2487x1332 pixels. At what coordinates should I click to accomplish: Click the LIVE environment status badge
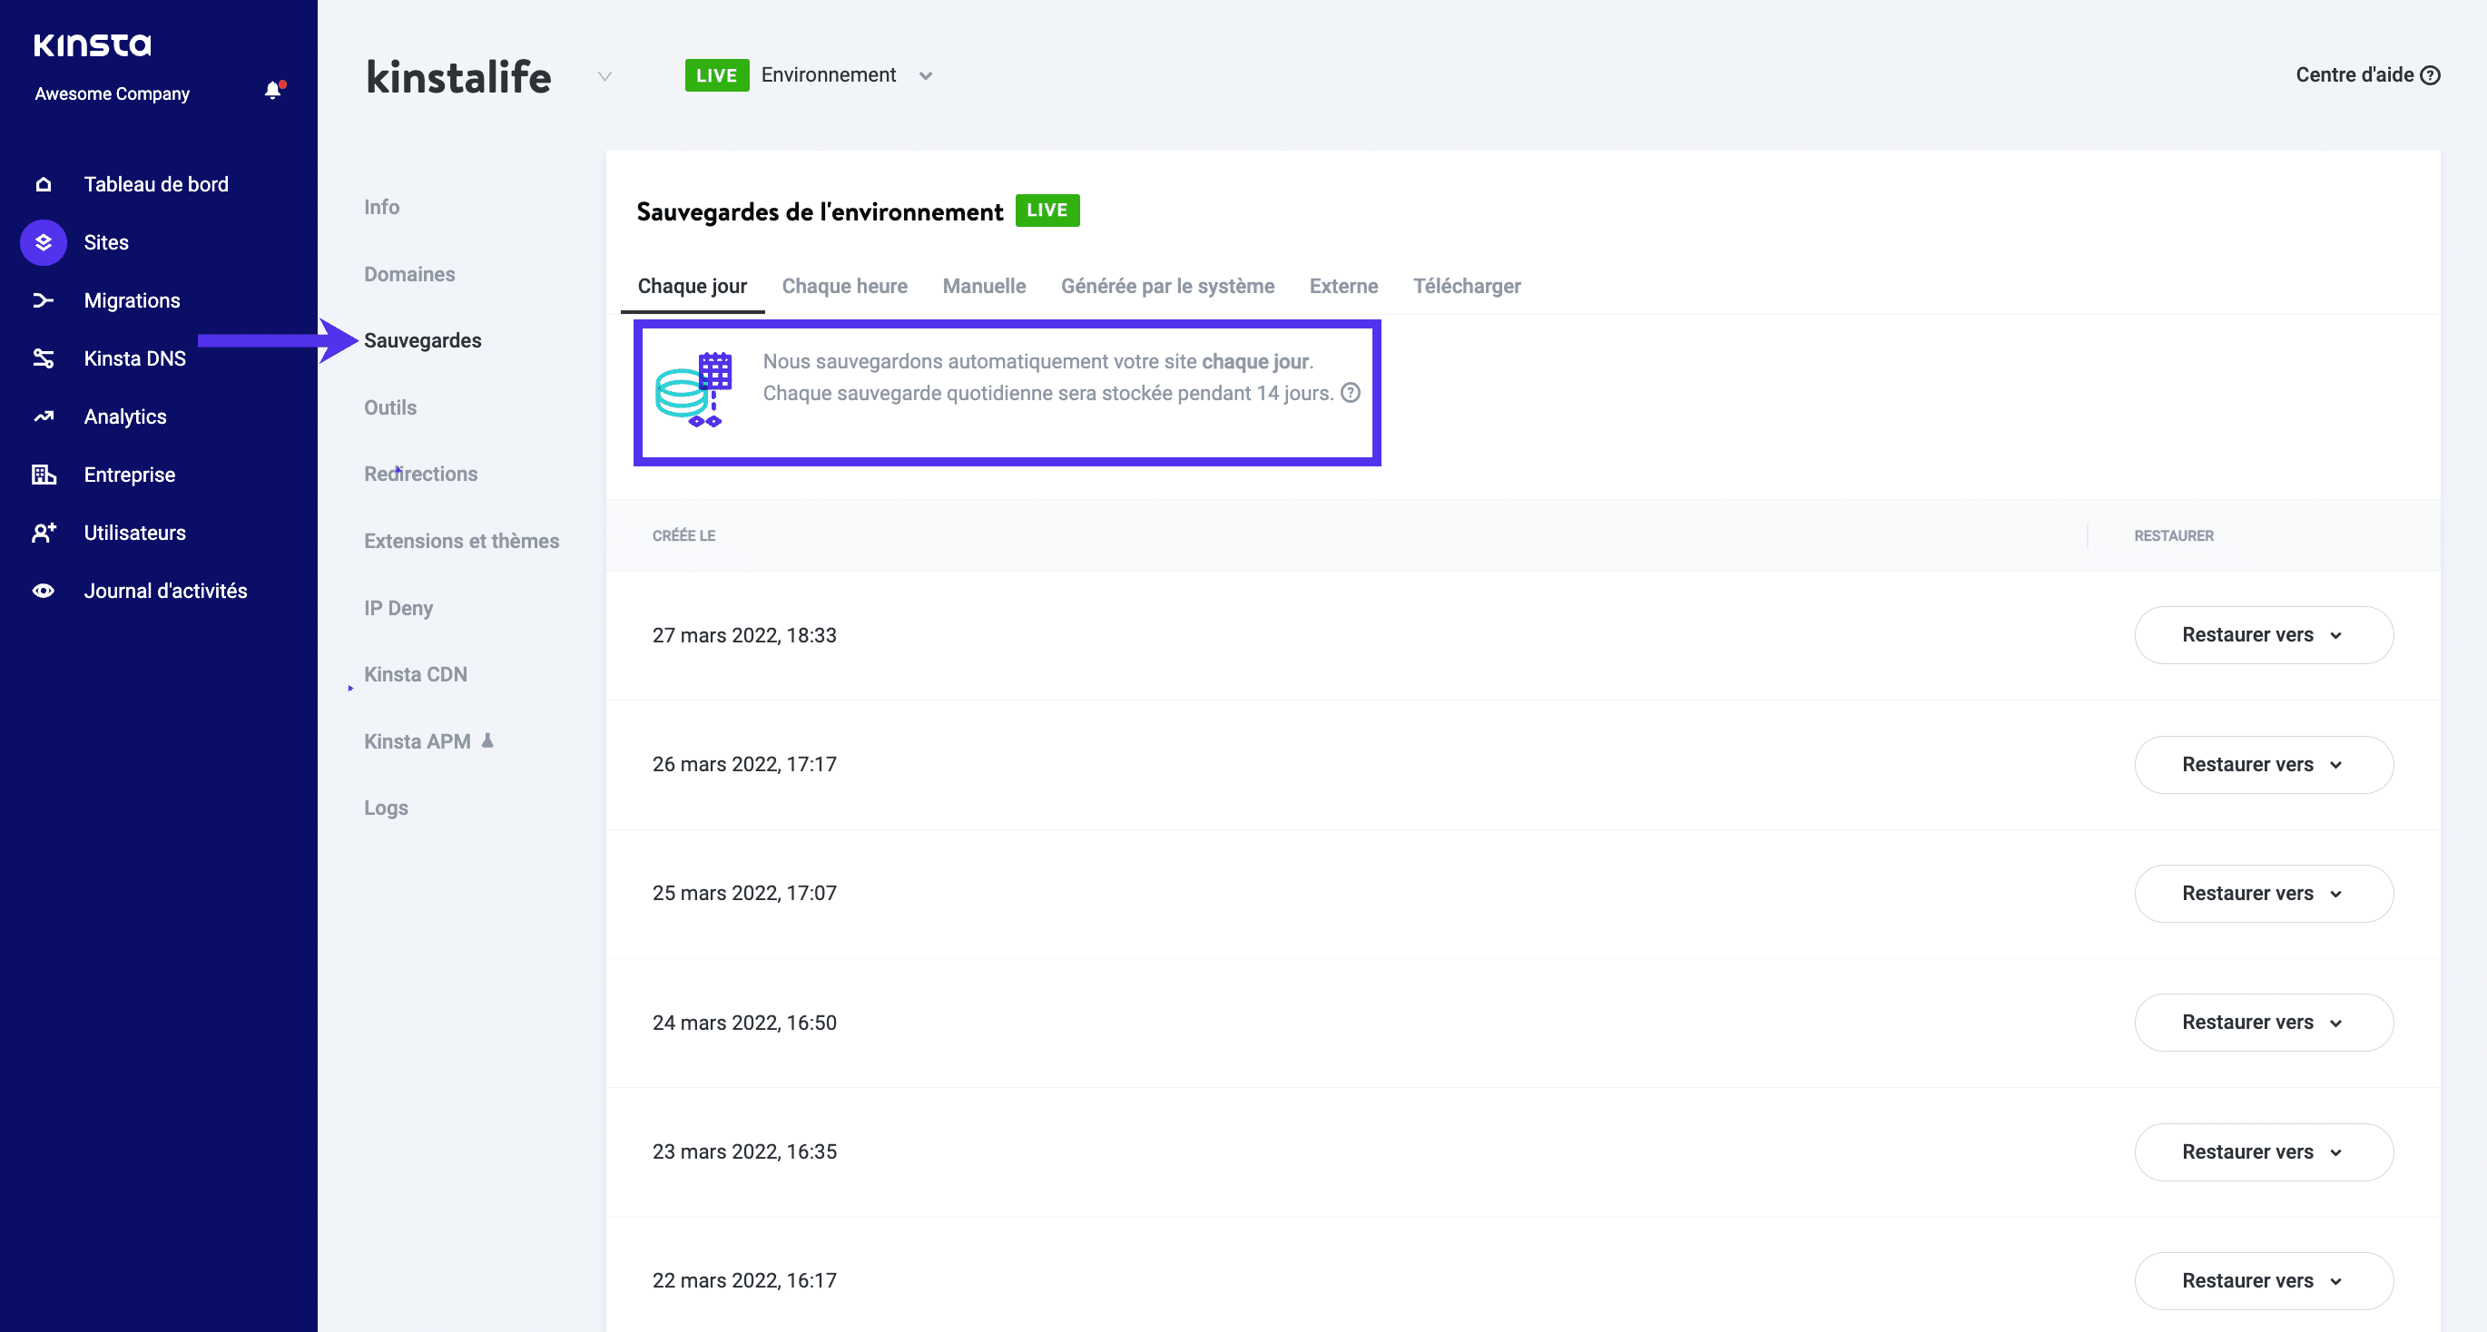tap(715, 74)
